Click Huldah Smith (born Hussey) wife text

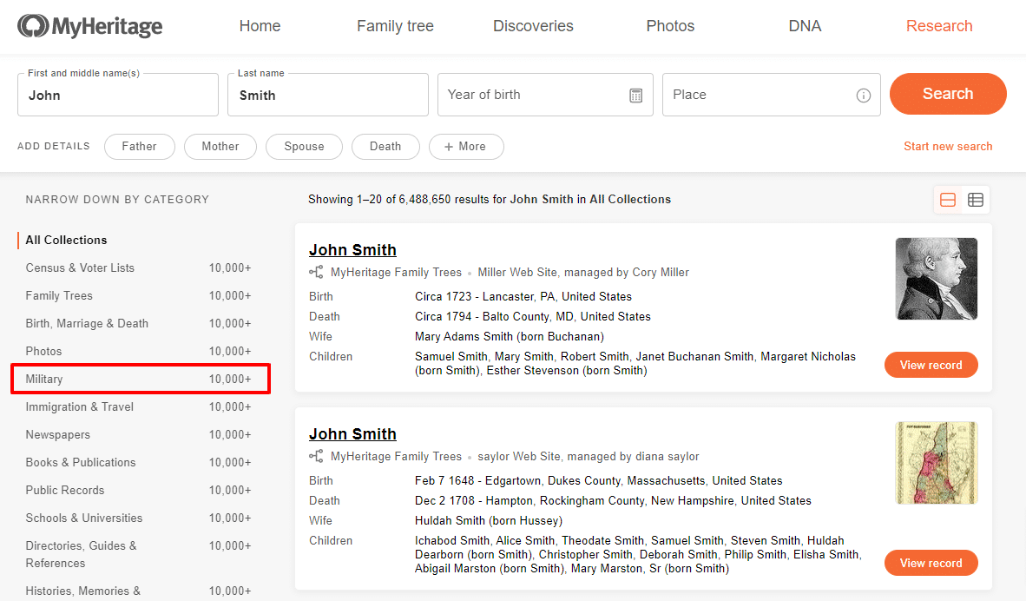489,520
